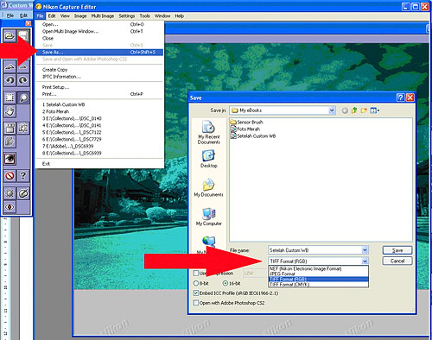Open the Window menu
The height and width of the screenshot is (340, 432).
coord(162,16)
